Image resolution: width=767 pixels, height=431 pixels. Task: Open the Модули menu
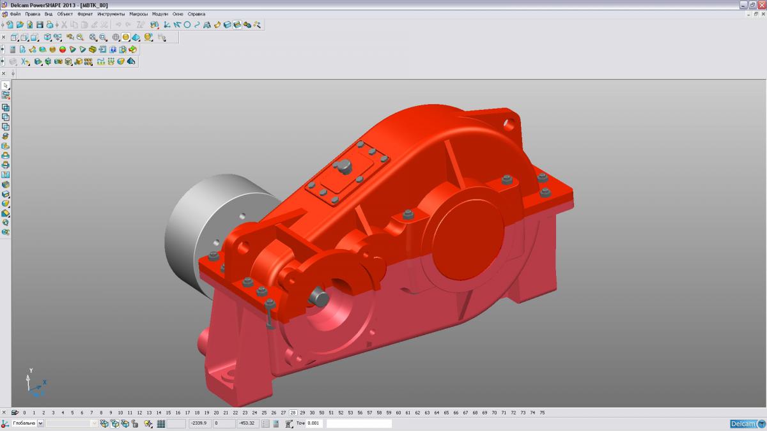(x=160, y=13)
